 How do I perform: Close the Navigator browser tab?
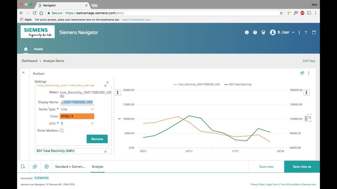pos(86,5)
